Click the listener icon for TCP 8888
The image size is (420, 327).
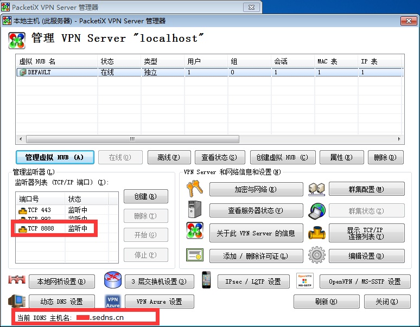pos(22,229)
